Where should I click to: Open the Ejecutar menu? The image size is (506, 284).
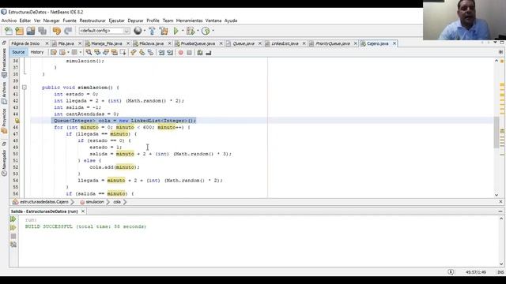click(116, 21)
